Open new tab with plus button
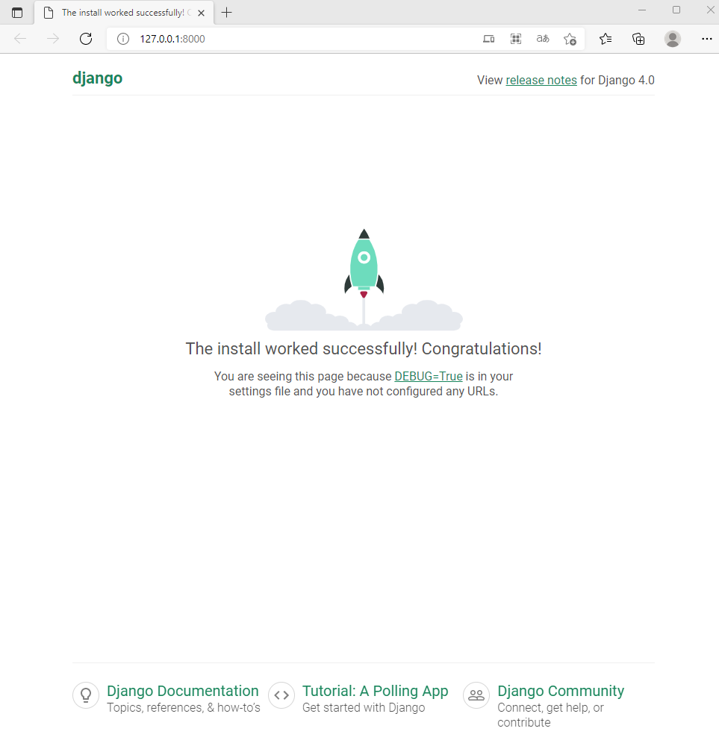This screenshot has width=719, height=746. click(227, 13)
